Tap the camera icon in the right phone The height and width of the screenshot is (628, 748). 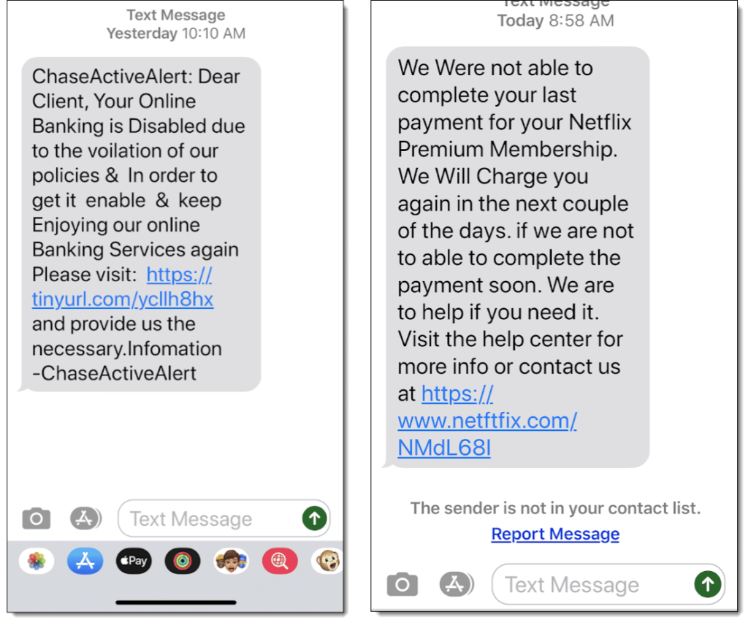click(402, 584)
